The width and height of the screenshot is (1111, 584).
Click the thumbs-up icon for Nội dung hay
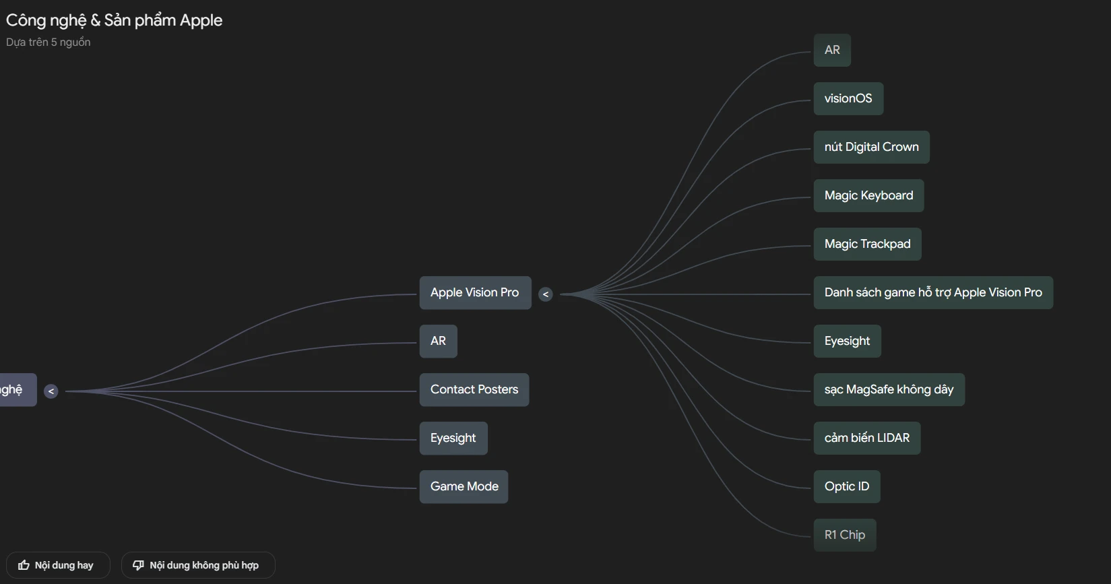pyautogui.click(x=24, y=565)
